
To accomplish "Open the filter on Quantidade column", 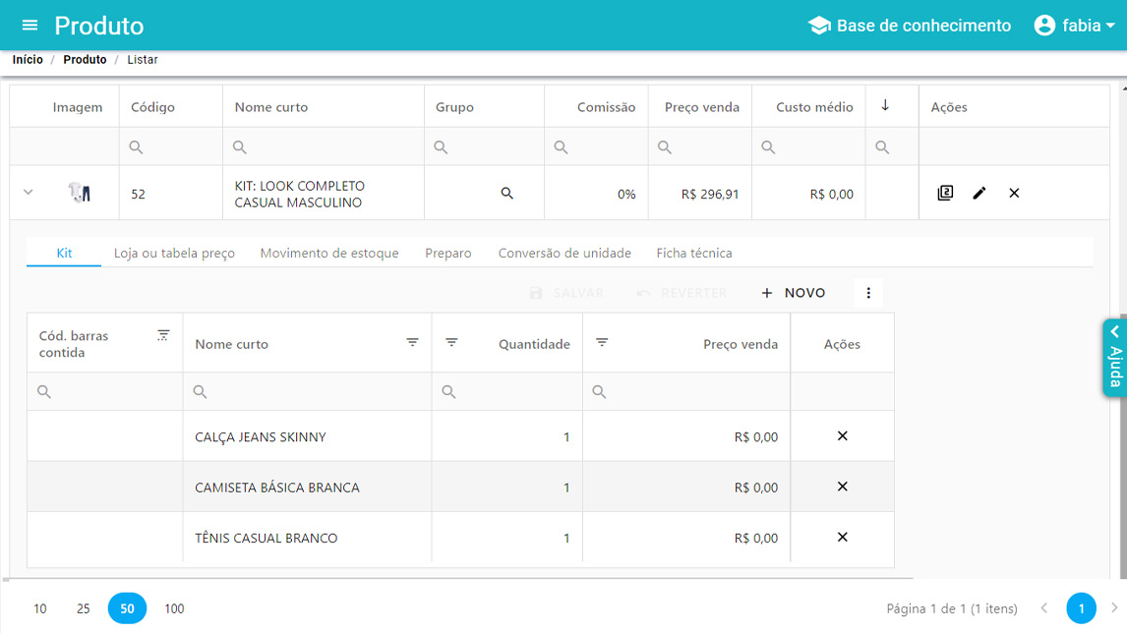I will tap(451, 343).
